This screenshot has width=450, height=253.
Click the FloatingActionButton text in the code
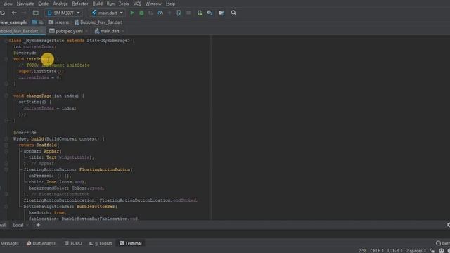[105, 170]
